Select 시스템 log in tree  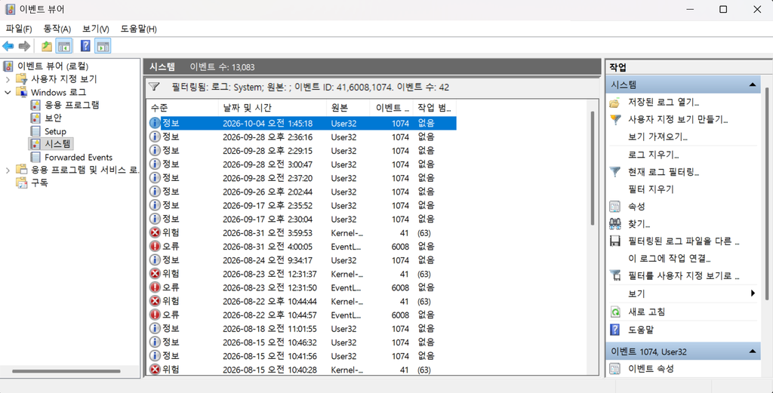[x=57, y=144]
